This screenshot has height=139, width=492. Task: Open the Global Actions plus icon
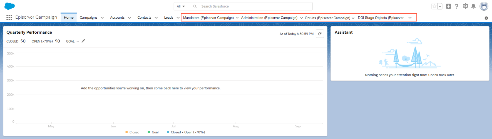pyautogui.click(x=448, y=6)
